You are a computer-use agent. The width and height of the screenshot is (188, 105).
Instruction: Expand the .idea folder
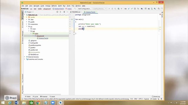click(x=27, y=20)
